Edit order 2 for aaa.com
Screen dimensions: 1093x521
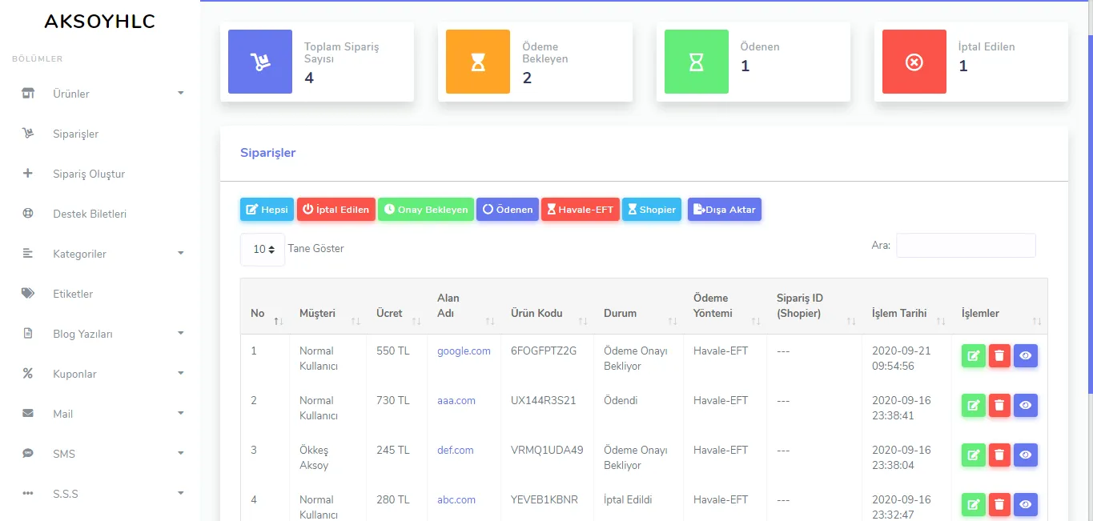pos(974,406)
